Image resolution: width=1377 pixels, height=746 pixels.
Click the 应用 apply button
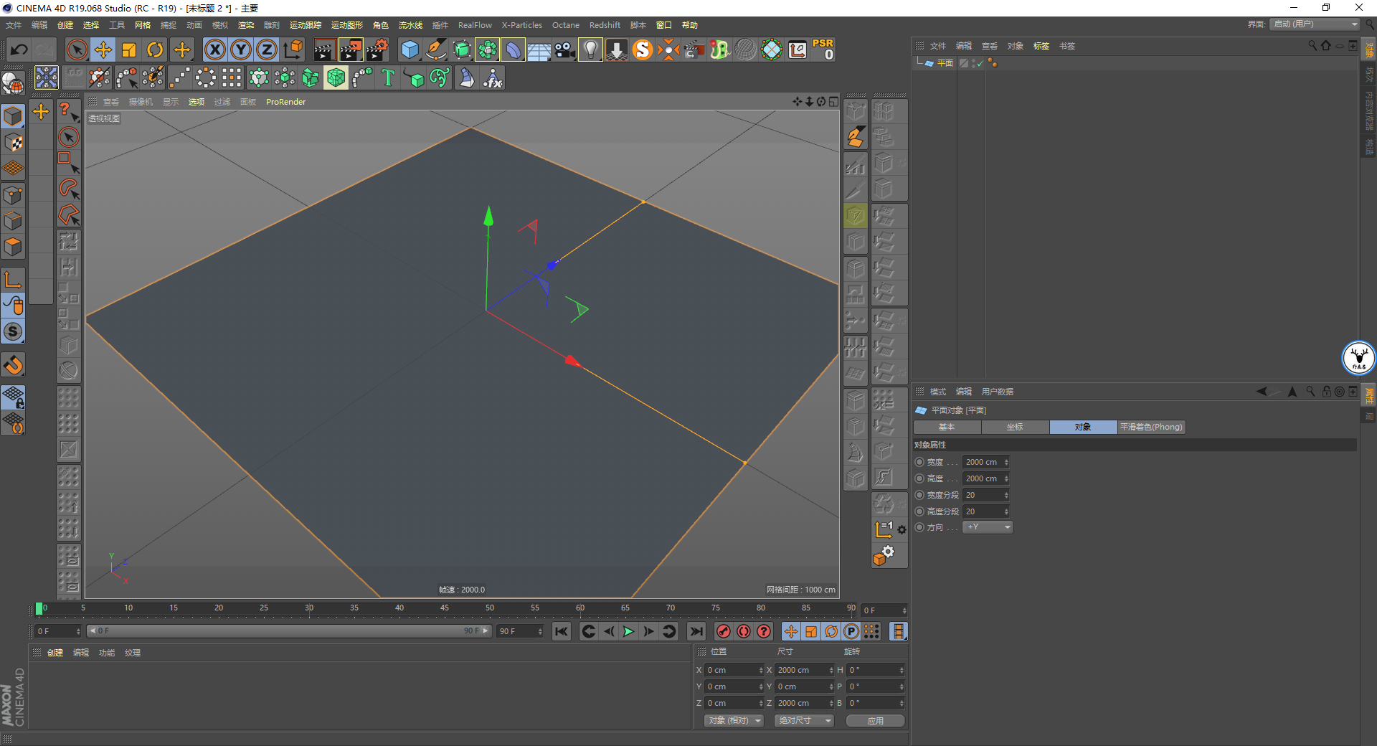(875, 721)
